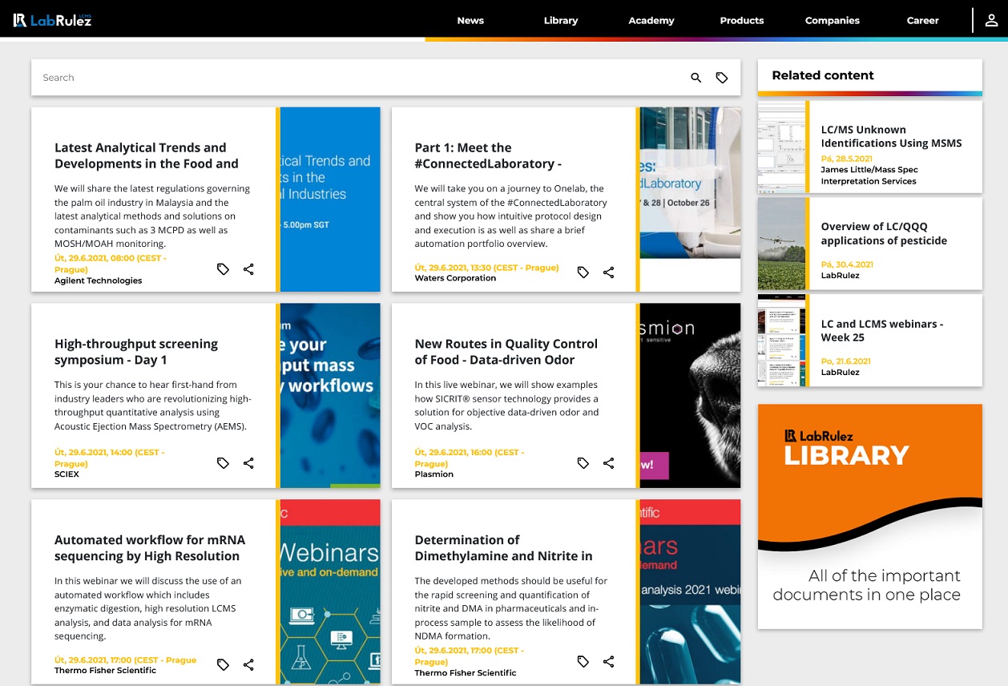Click tag icon on mRNA sequencing card
This screenshot has width=1008, height=686.
coord(223,664)
